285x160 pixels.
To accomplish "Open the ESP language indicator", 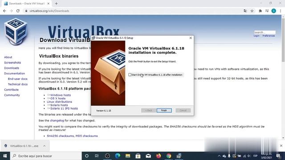I will [x=255, y=156].
